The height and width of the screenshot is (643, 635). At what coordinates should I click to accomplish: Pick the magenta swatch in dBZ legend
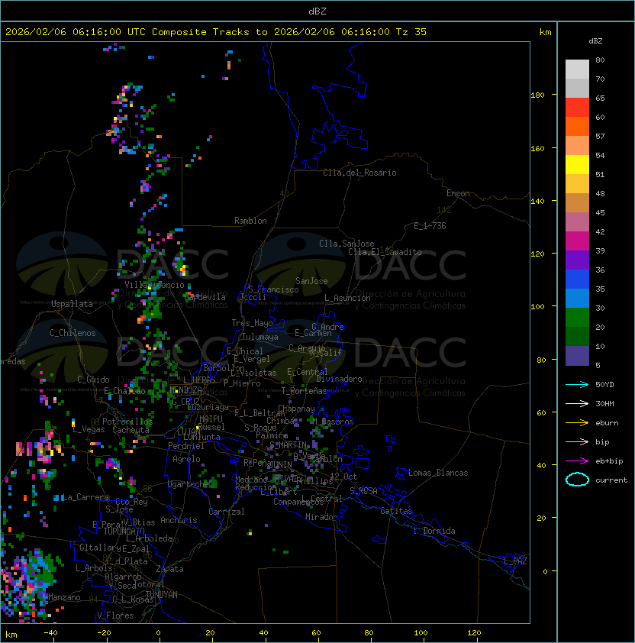tap(577, 241)
